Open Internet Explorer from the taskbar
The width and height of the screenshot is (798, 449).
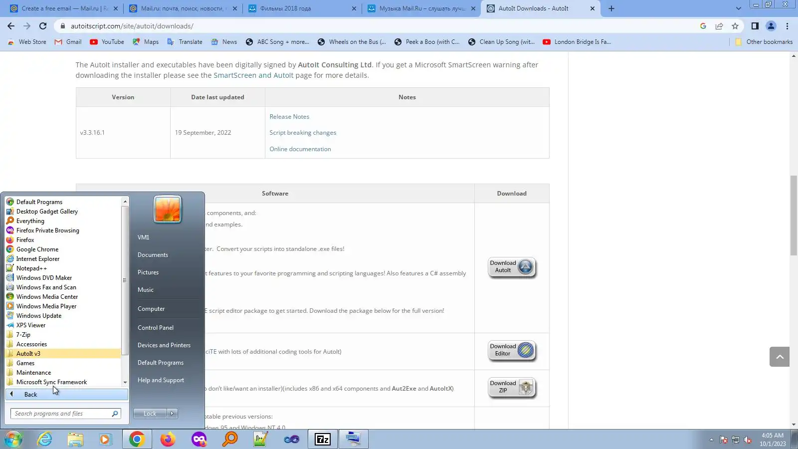45,439
